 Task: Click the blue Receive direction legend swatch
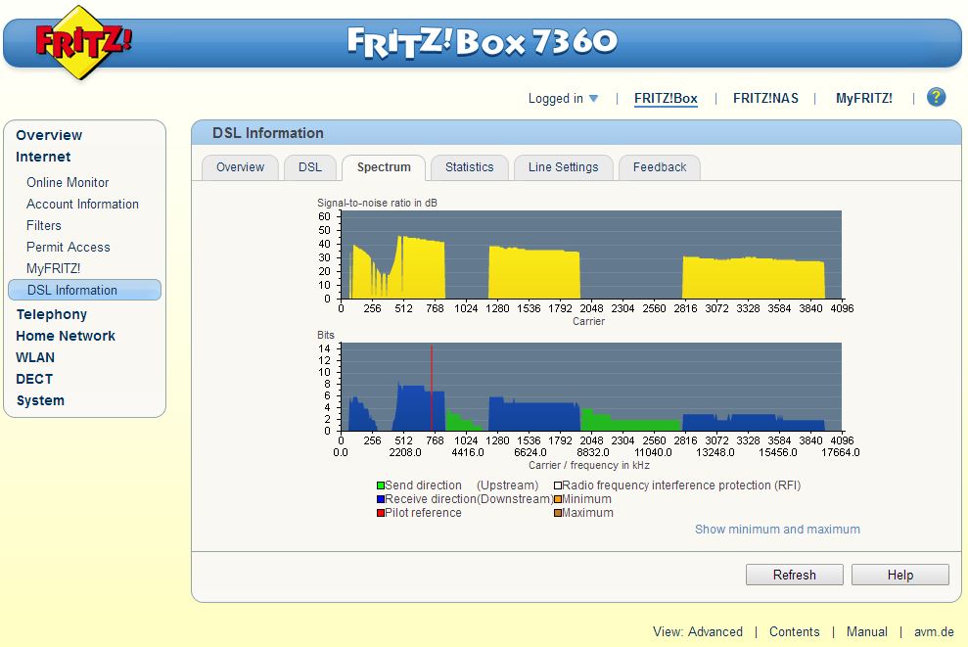pos(380,499)
